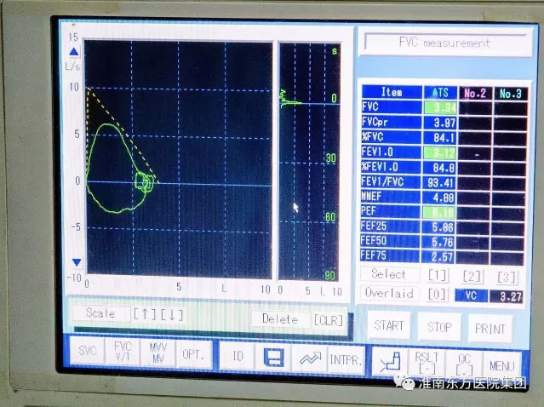Click the save floppy disk icon
The image size is (544, 407).
coord(274,357)
